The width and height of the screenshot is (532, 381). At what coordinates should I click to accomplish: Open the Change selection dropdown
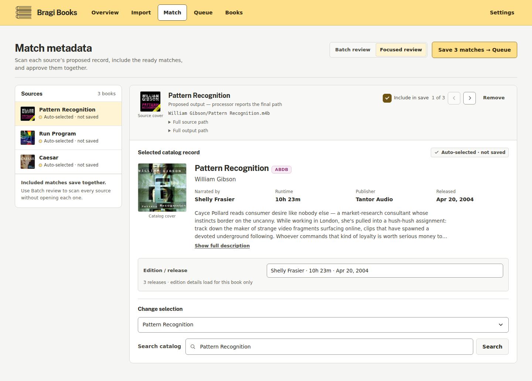coord(323,325)
